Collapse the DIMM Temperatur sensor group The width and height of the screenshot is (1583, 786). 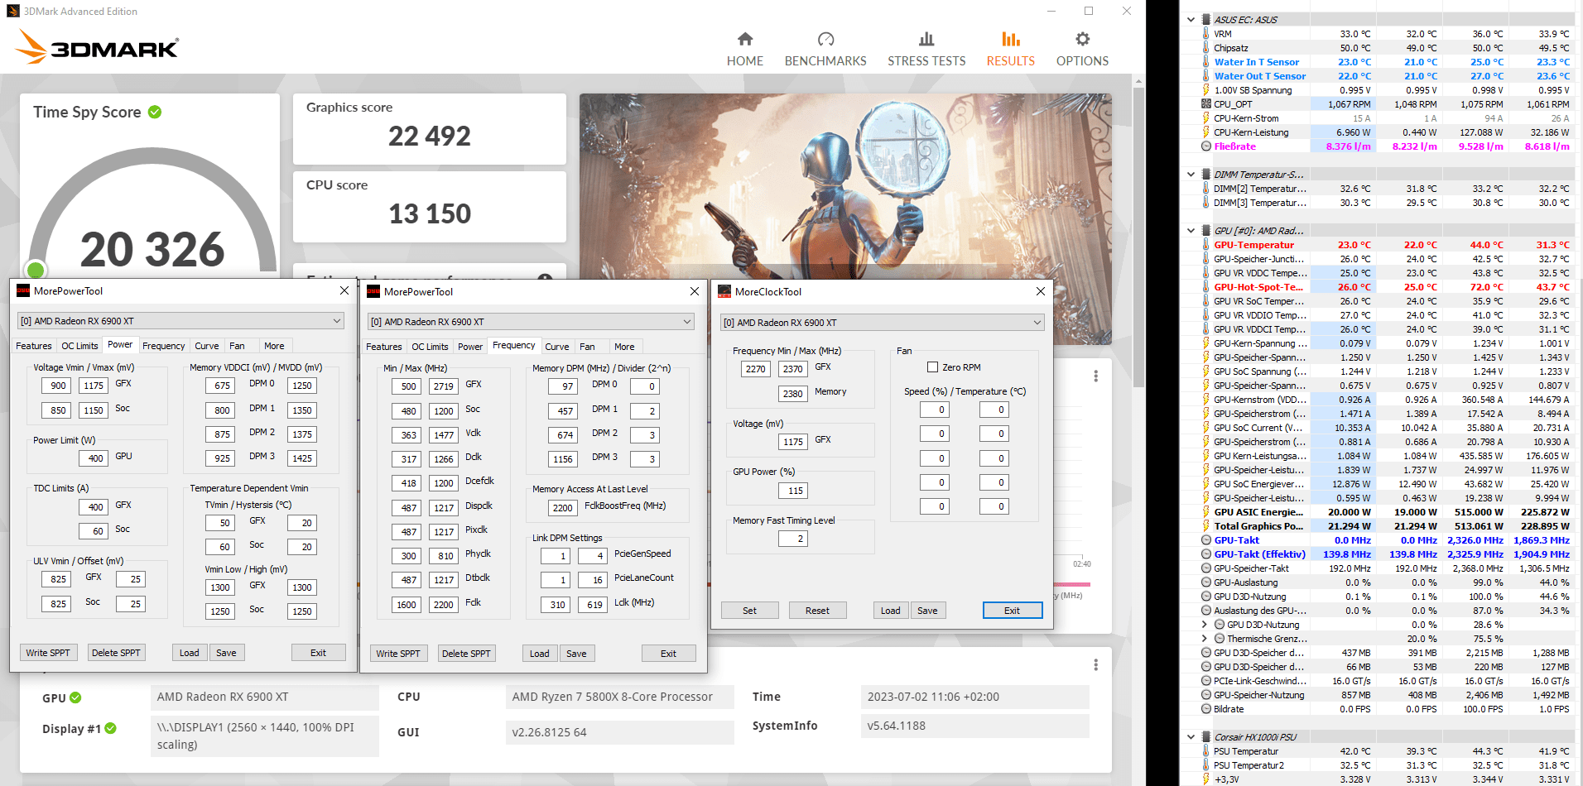coord(1191,175)
